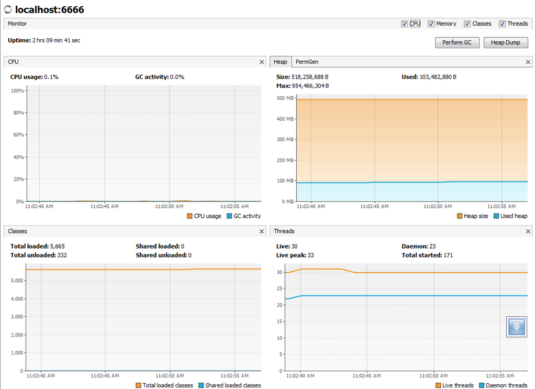
Task: Toggle the Memory checkbox
Action: pos(431,24)
